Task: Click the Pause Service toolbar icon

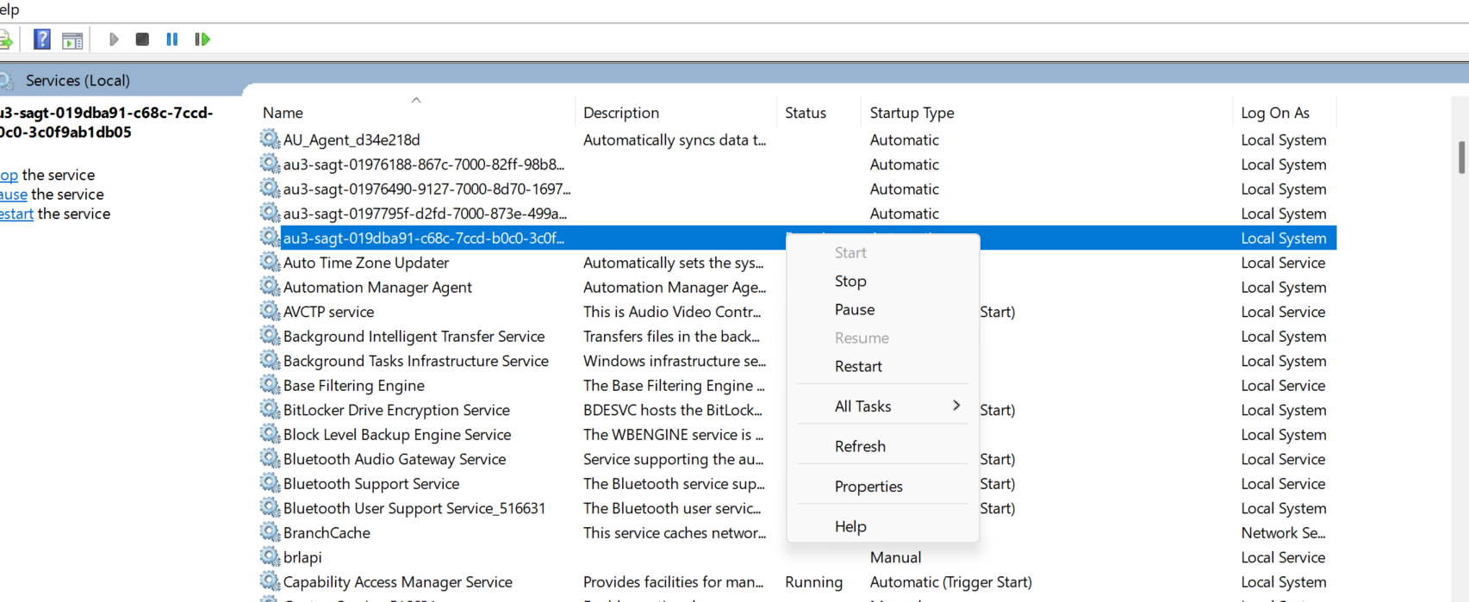Action: point(172,39)
